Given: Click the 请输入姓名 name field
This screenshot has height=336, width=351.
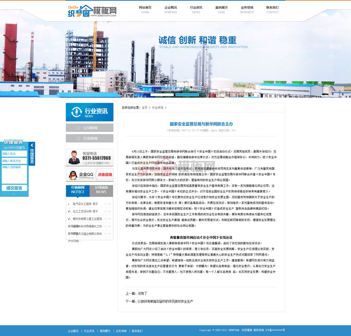Looking at the screenshot, I should [x=14, y=154].
